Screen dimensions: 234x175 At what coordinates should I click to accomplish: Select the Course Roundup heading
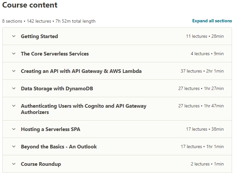point(41,164)
